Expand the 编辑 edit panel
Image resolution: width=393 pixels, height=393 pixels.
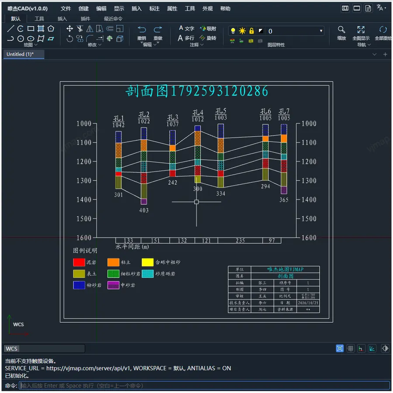[x=150, y=45]
